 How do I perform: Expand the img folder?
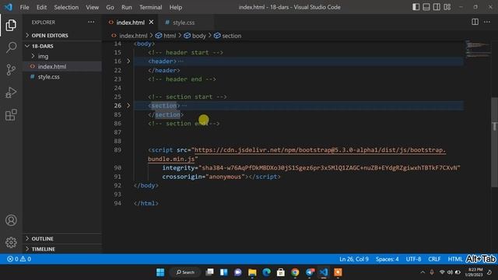point(43,56)
